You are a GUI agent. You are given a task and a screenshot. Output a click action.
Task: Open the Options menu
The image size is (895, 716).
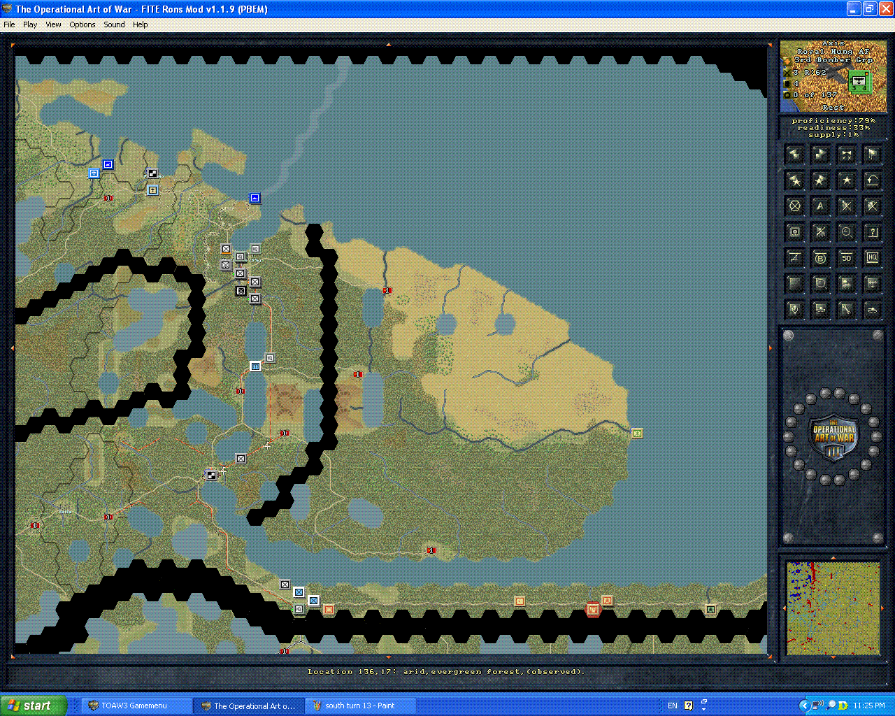pos(82,24)
